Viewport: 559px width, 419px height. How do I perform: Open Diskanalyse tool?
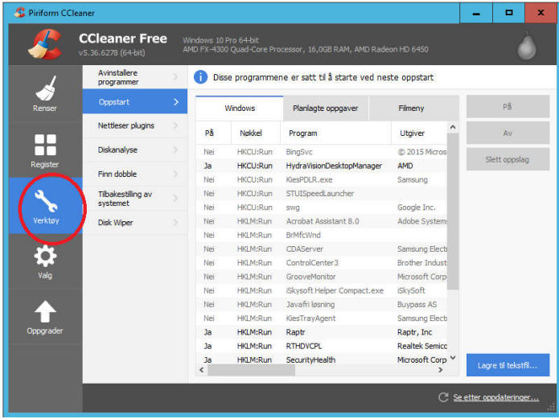coord(135,150)
